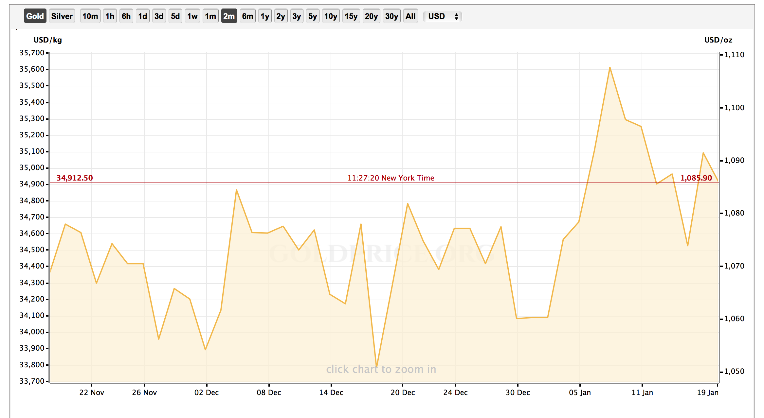Select the 30y time range
Image resolution: width=764 pixels, height=418 pixels.
click(391, 16)
